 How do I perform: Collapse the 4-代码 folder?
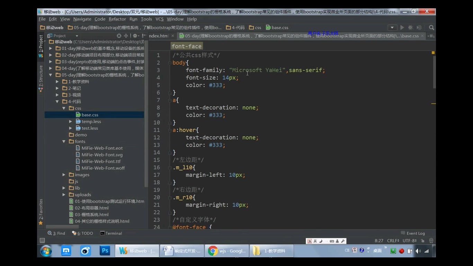tap(57, 101)
